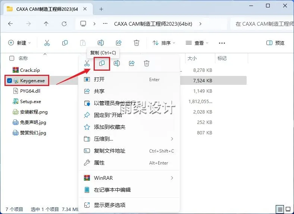Refresh the current folder view
294x214 pixels.
click(64, 24)
